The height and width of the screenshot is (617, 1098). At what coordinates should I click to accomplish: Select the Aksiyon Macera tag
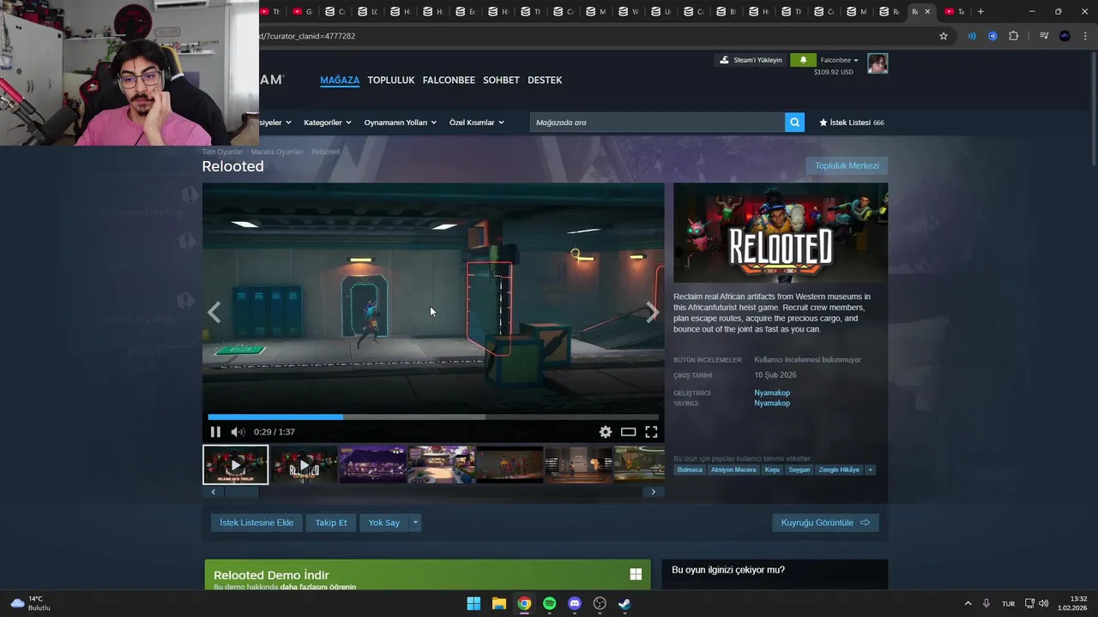(733, 470)
